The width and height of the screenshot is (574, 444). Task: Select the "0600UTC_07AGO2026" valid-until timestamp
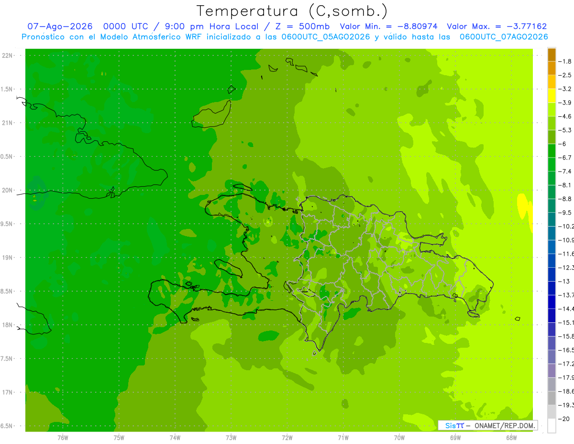click(x=504, y=37)
